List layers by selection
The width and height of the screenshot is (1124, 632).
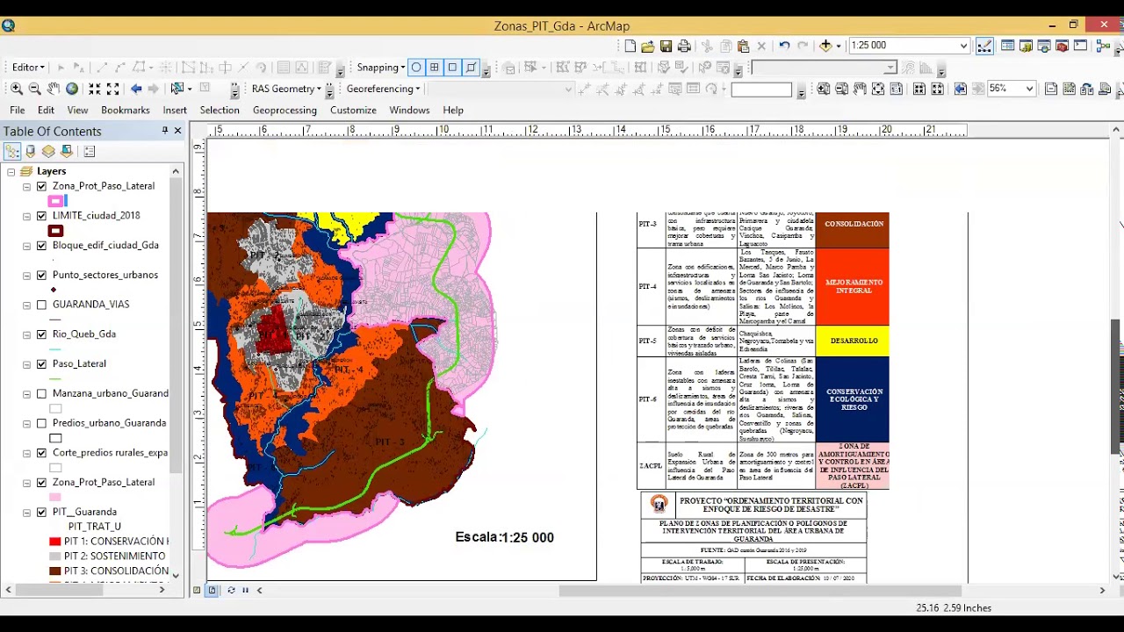(x=67, y=151)
